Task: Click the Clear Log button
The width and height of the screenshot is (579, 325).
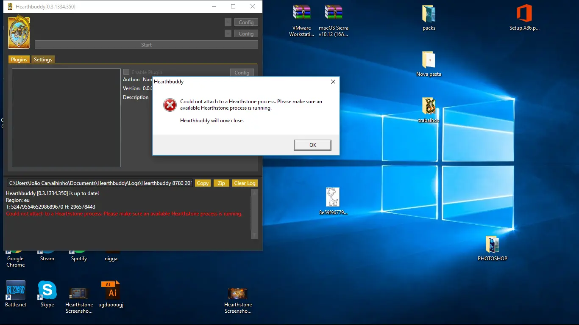Action: point(245,183)
